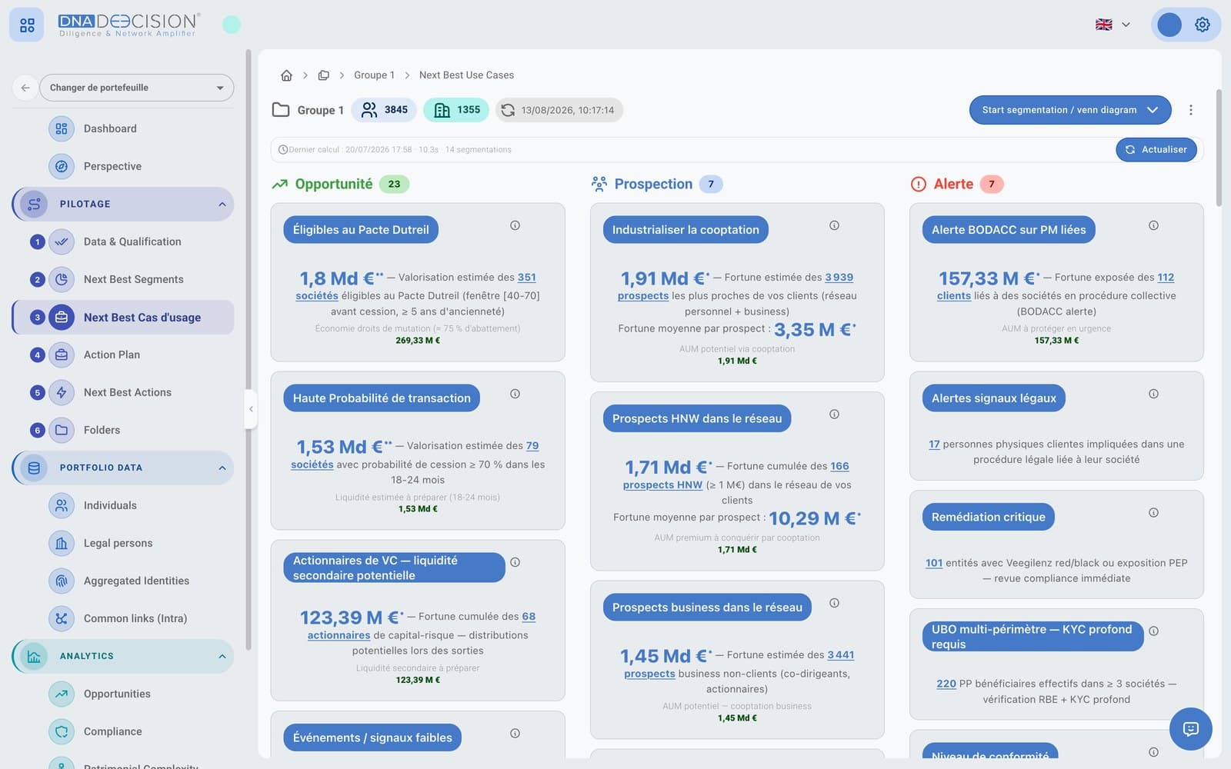The width and height of the screenshot is (1231, 769).
Task: Open info for Actionnaires de VC card
Action: 515,562
